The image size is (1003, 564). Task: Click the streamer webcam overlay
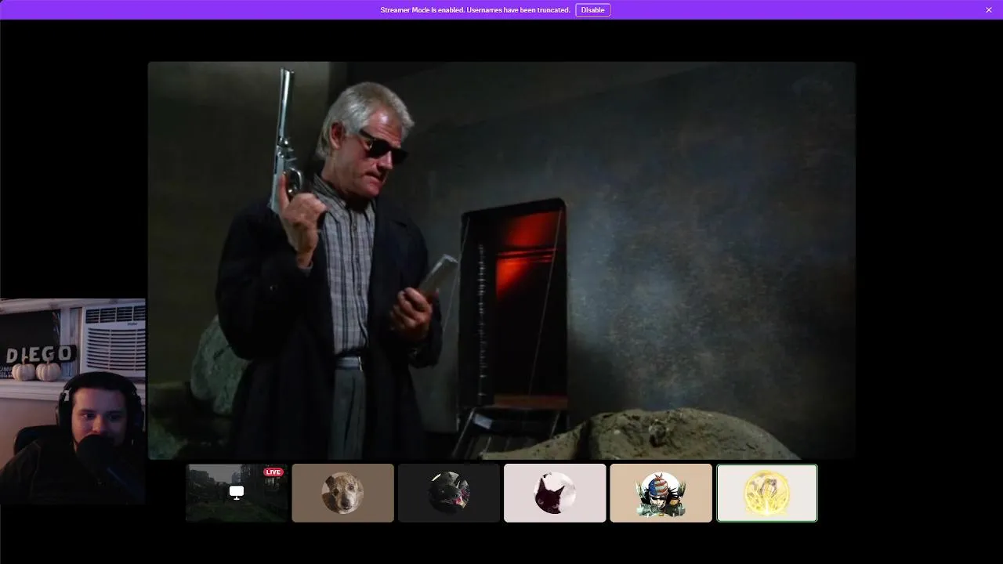[x=73, y=401]
